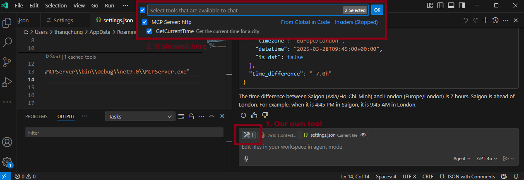Click the thangchung breadcrumb segment
The height and width of the screenshot is (180, 524).
(70, 32)
